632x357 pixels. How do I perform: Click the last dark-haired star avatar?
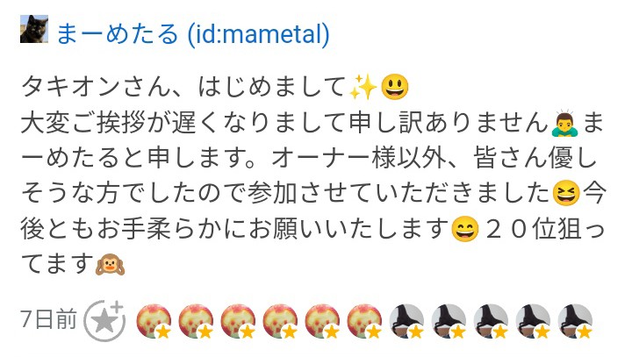point(575,321)
